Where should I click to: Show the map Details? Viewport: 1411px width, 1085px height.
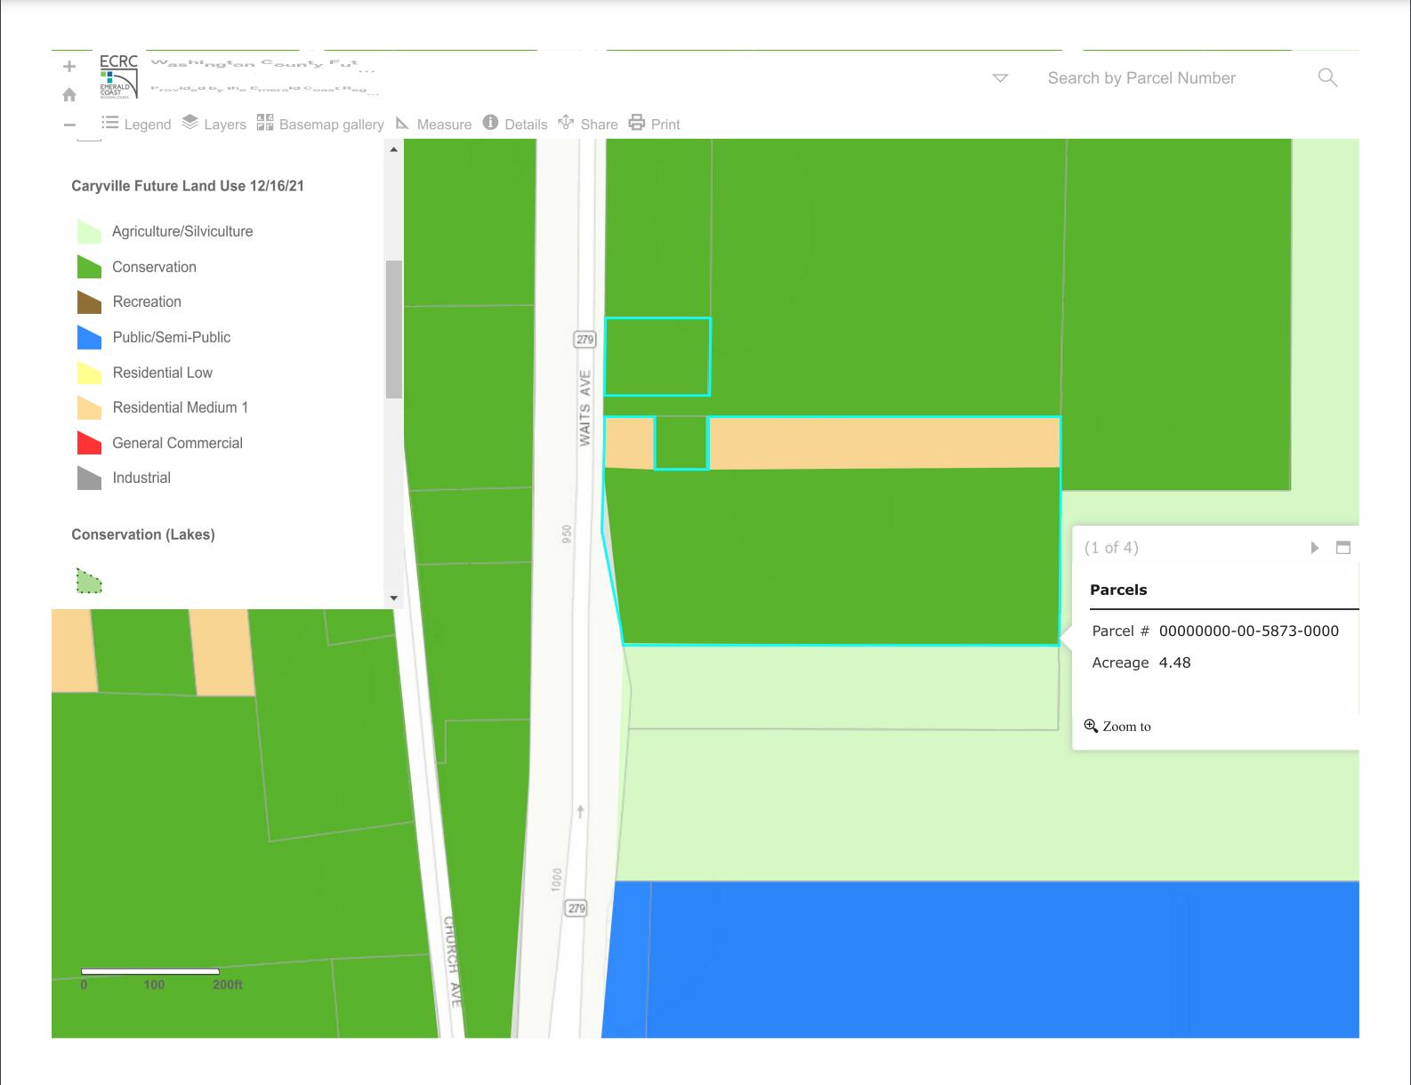[515, 124]
